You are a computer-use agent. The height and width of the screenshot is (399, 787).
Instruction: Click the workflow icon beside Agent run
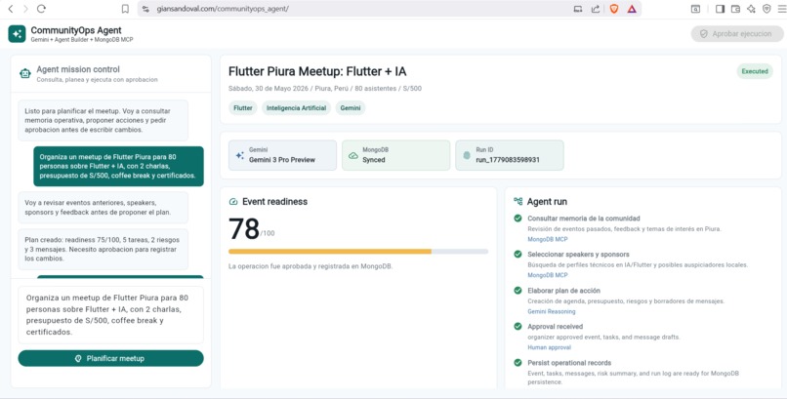(x=518, y=201)
